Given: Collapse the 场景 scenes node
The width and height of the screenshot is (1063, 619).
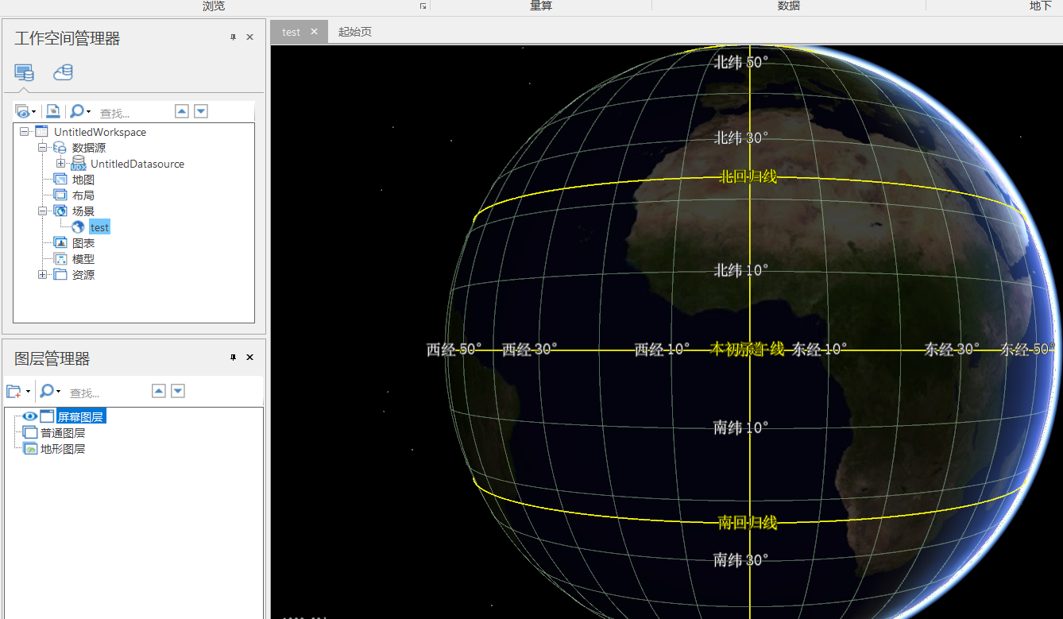Looking at the screenshot, I should pos(43,211).
